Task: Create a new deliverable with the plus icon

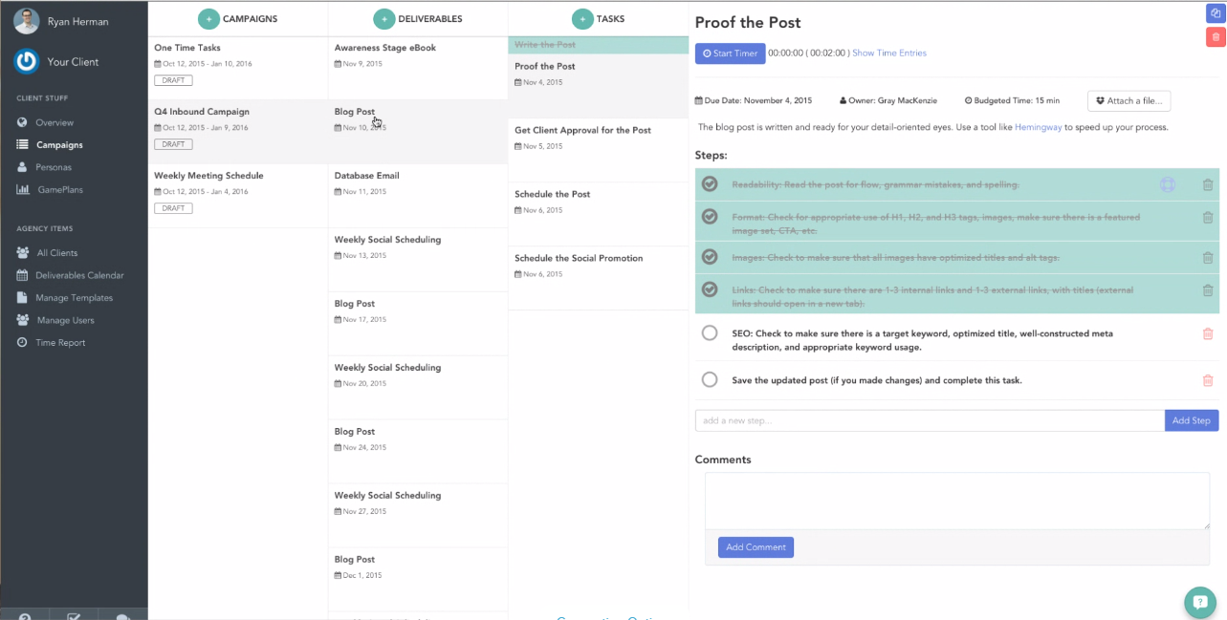Action: (384, 18)
